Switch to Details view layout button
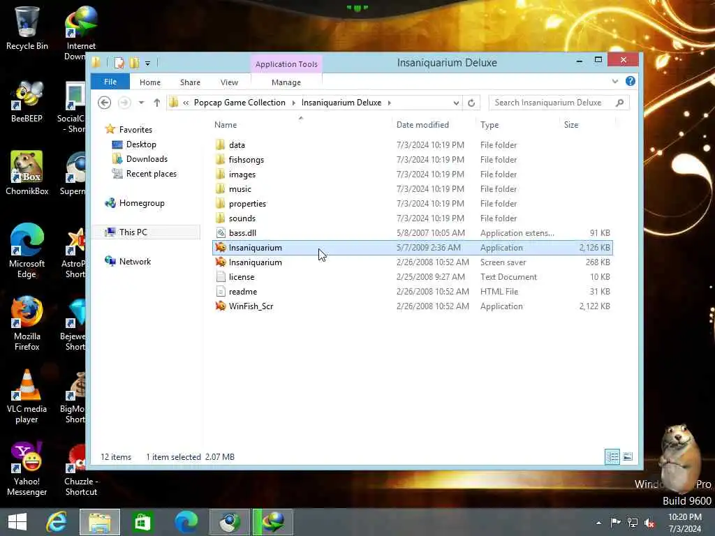This screenshot has height=536, width=715. point(612,456)
